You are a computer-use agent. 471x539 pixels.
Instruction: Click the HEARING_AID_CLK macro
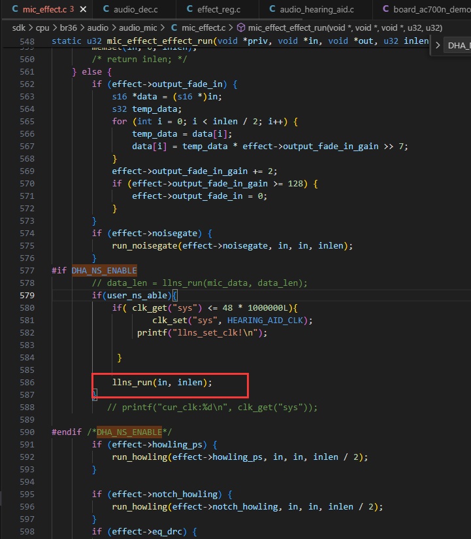coord(265,321)
